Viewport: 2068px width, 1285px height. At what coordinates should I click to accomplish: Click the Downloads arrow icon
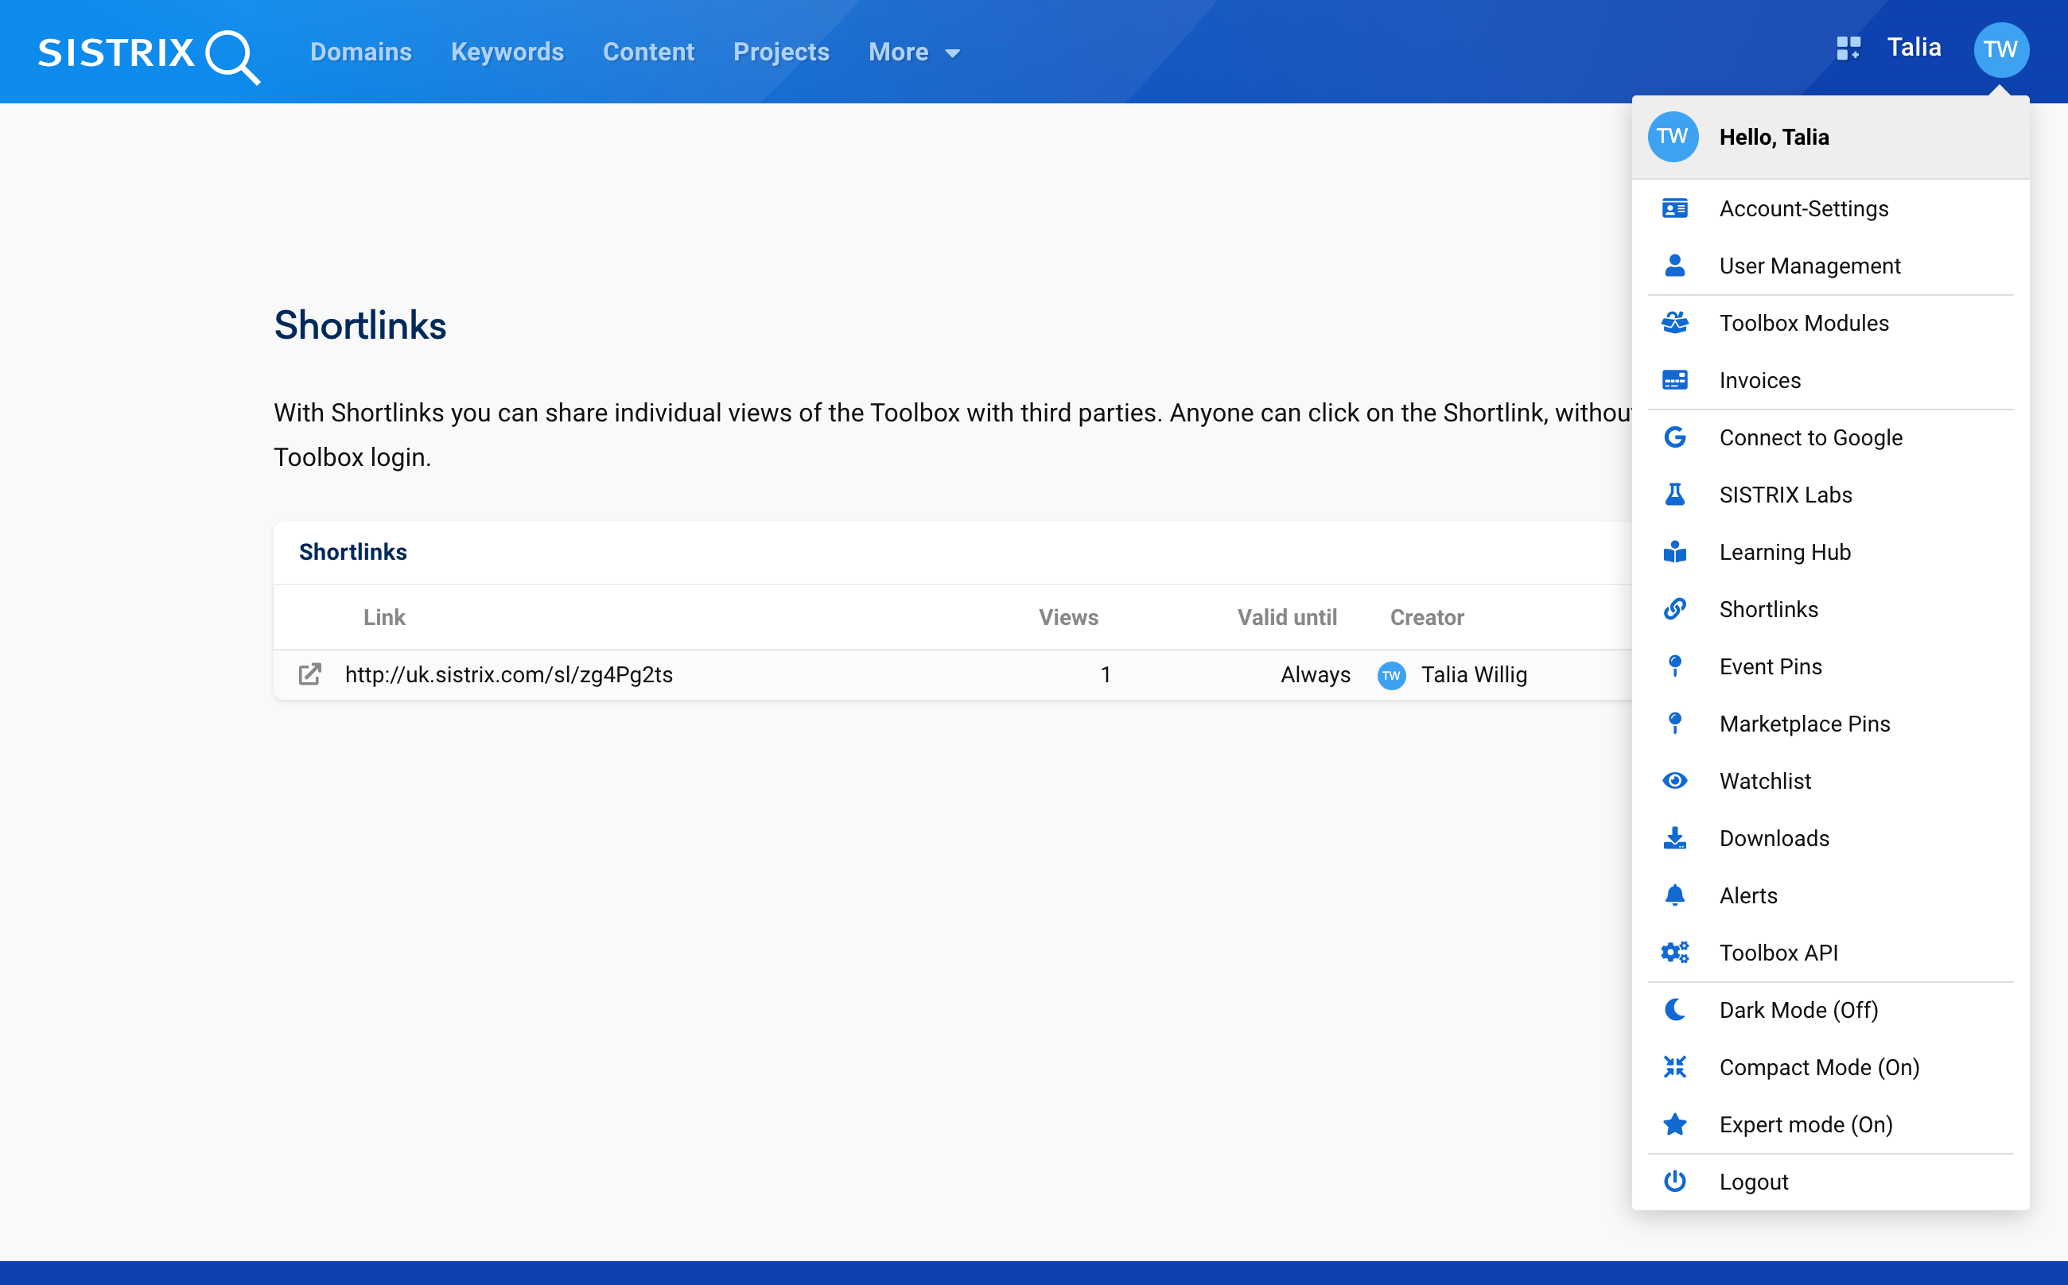pyautogui.click(x=1673, y=838)
